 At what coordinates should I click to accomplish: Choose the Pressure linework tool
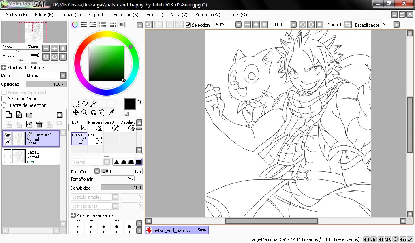click(x=95, y=126)
